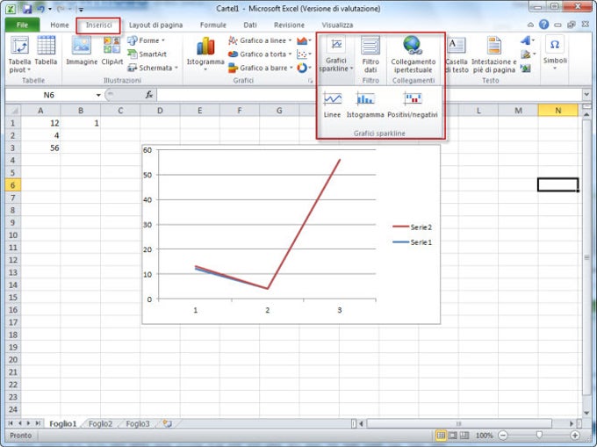Open the Istogramma chart gallery
This screenshot has height=447, width=597.
point(205,54)
